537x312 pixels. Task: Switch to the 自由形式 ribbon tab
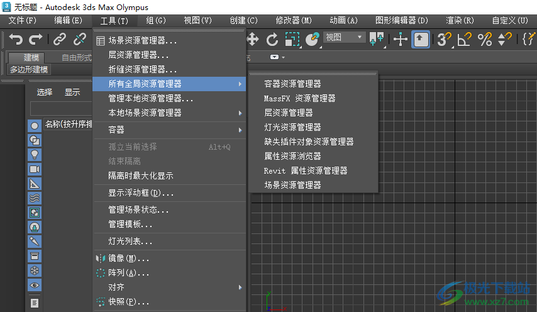click(x=76, y=57)
